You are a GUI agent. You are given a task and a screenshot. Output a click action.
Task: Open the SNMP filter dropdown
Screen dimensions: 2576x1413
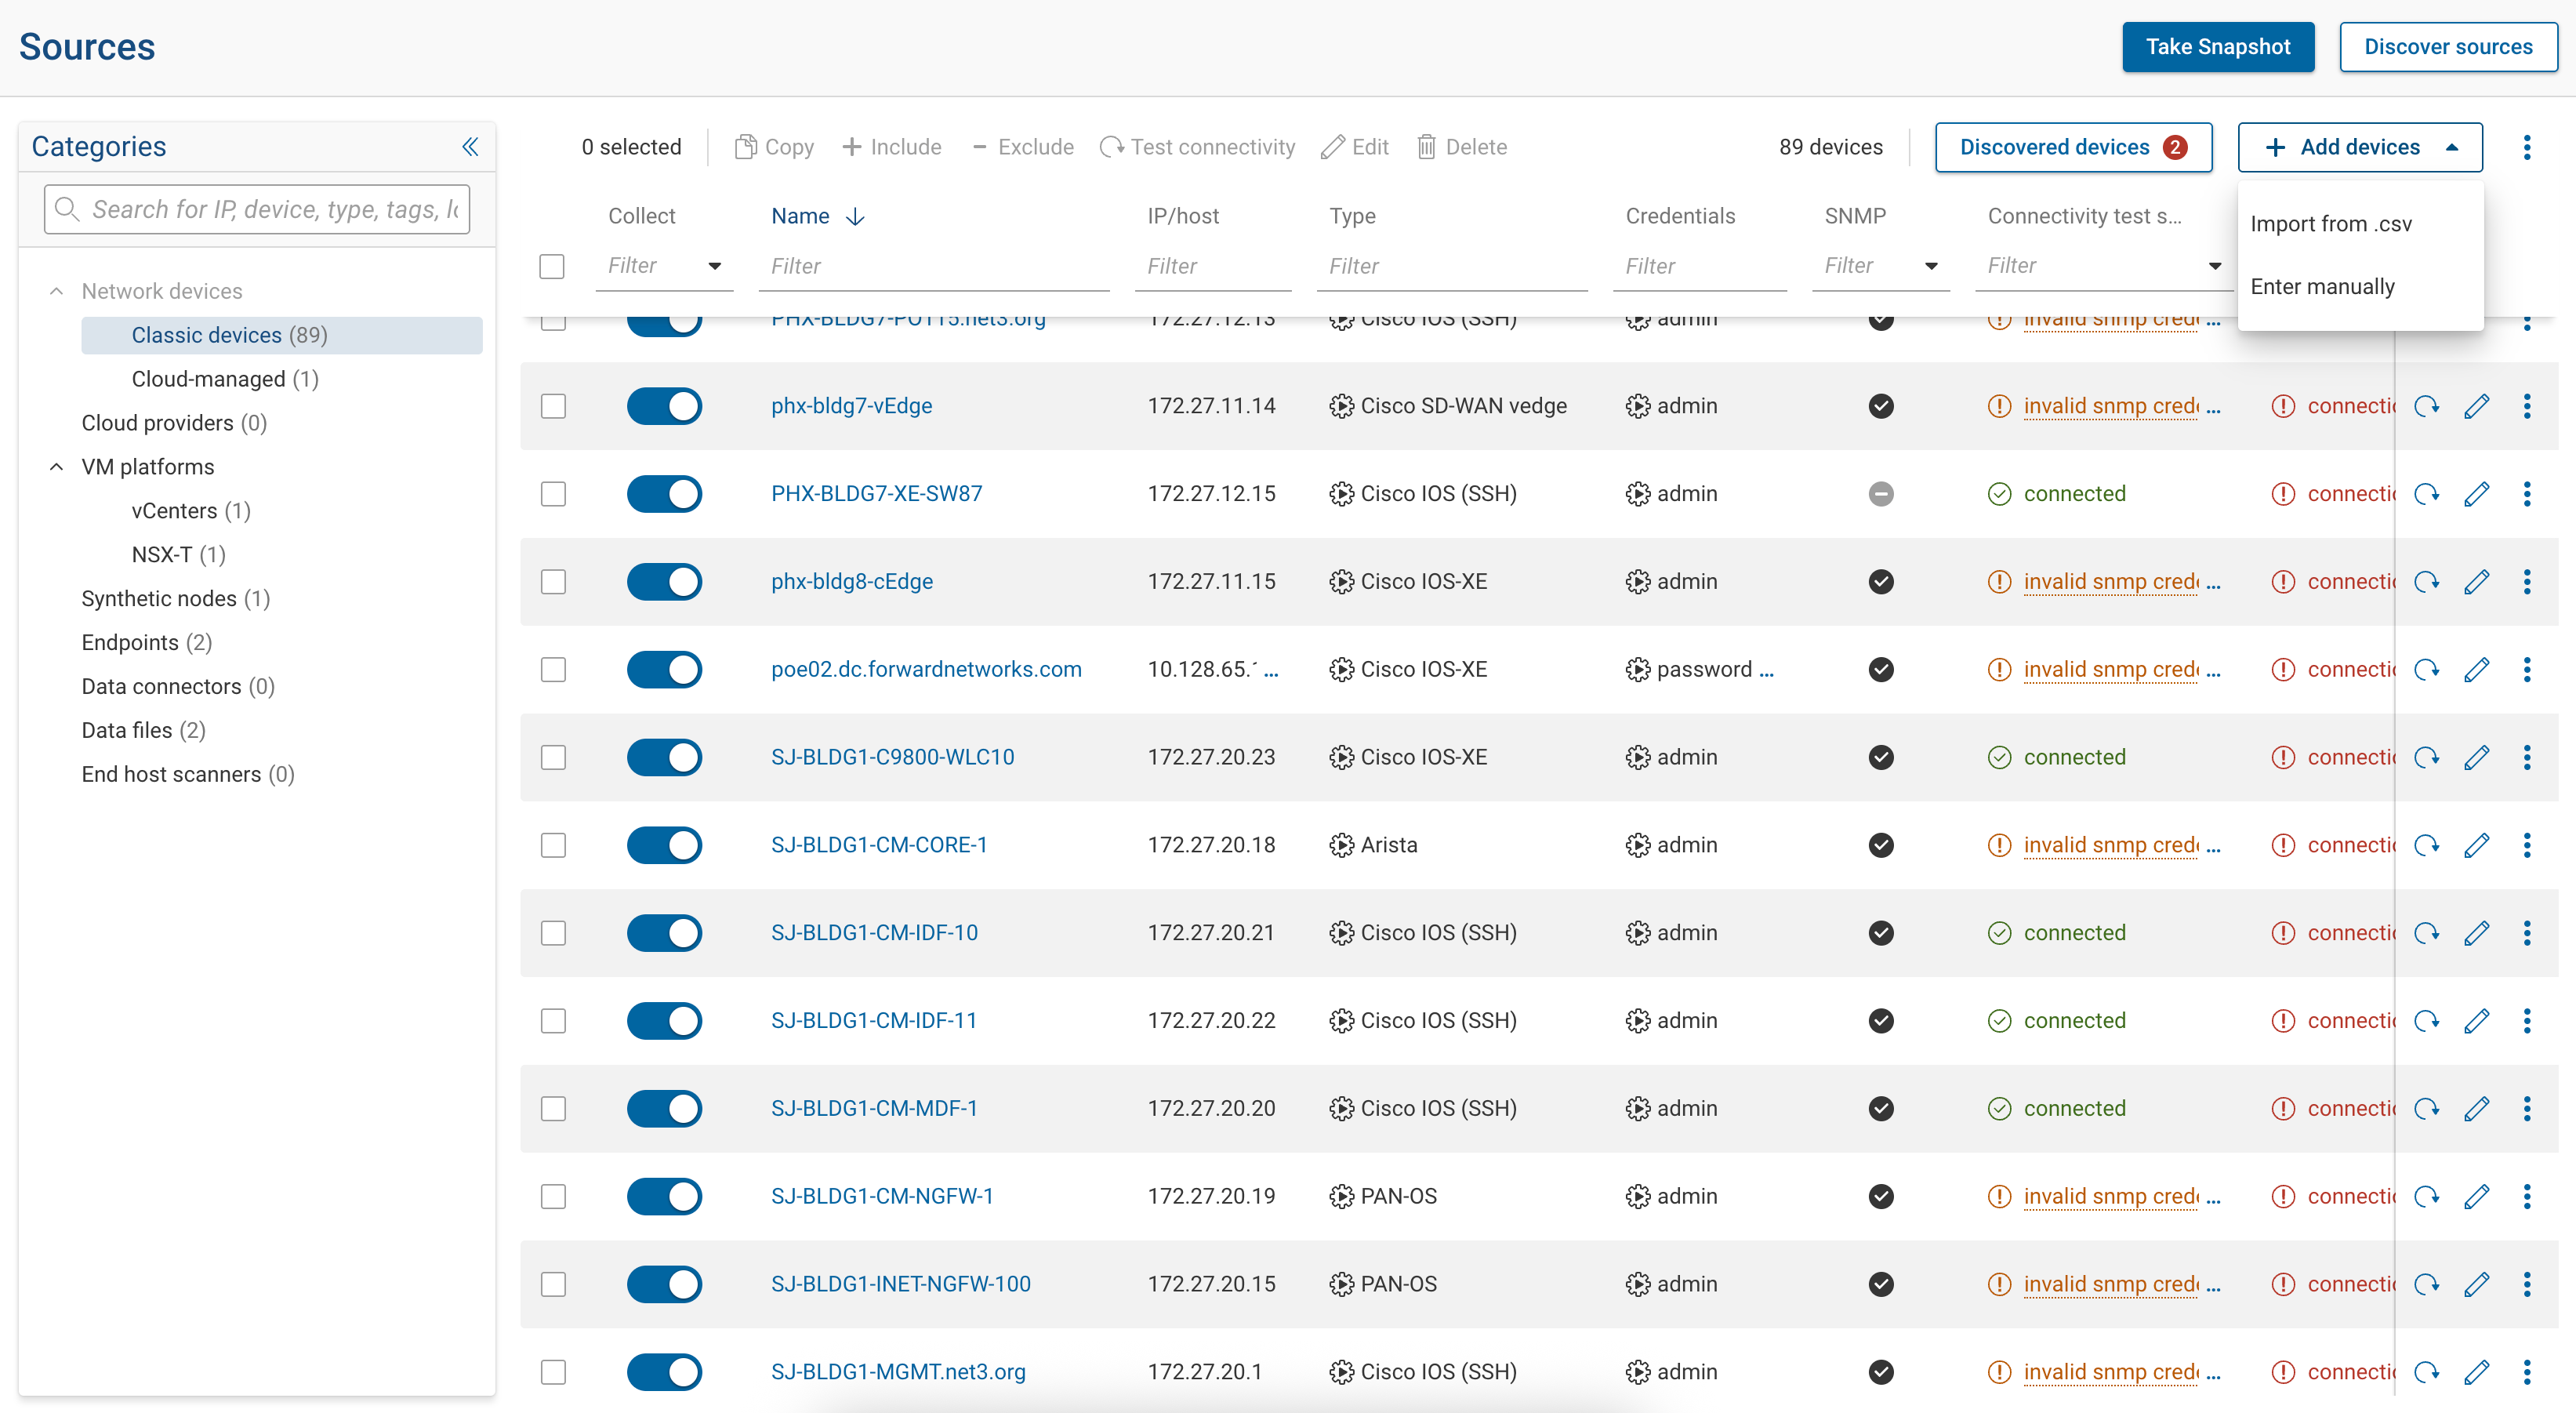pyautogui.click(x=1930, y=266)
